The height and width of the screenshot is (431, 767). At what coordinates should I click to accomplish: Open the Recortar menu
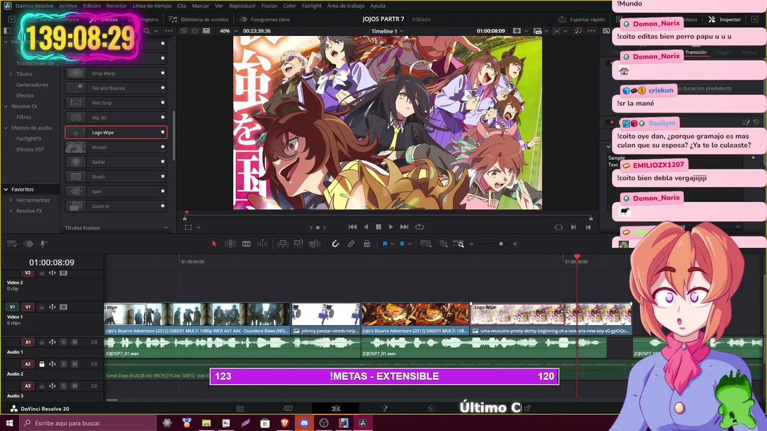click(116, 5)
